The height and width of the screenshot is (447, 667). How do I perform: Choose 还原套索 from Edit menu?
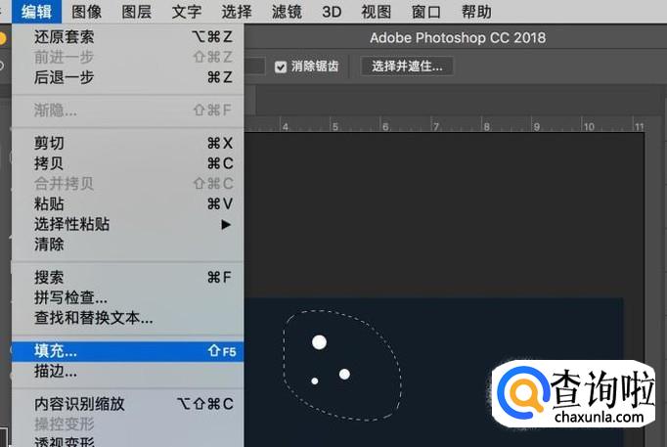click(127, 37)
